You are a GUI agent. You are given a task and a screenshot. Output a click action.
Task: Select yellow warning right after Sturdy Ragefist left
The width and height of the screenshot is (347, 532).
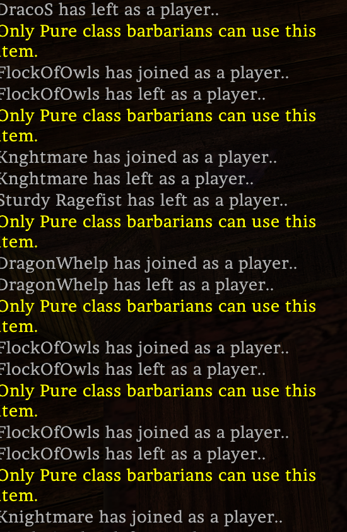click(x=158, y=232)
